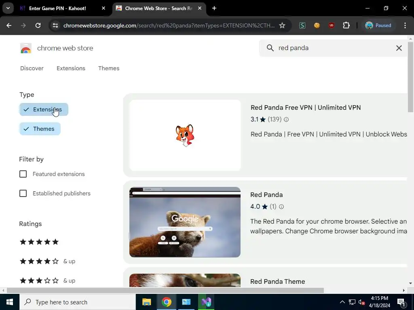The height and width of the screenshot is (310, 414).
Task: Open the Windows Start menu
Action: tap(10, 302)
